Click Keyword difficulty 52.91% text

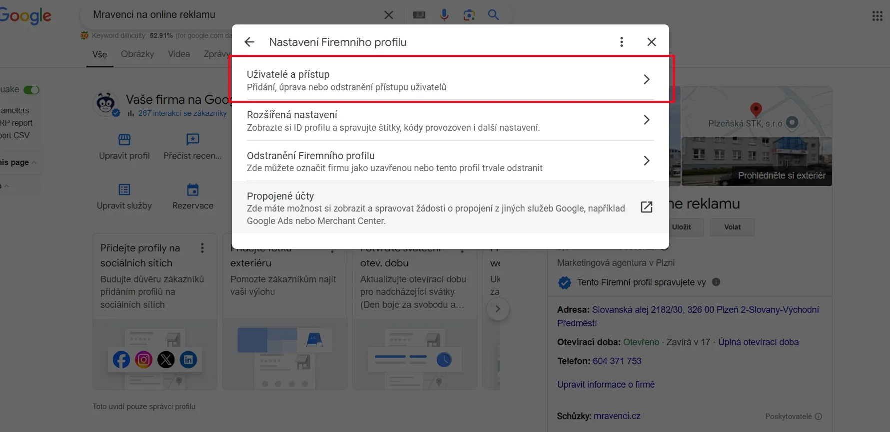132,35
